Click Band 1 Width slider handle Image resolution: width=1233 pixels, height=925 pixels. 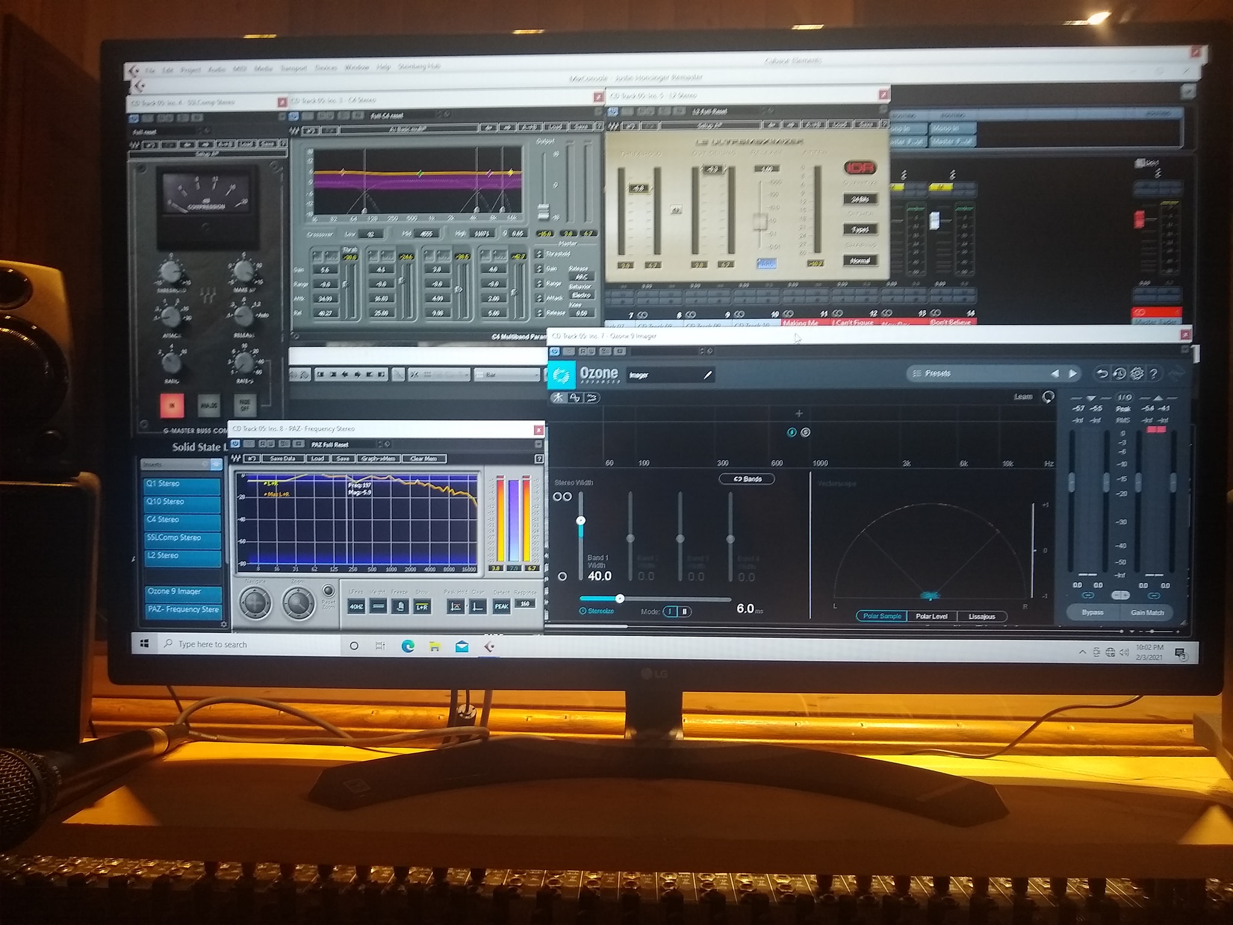tap(581, 520)
